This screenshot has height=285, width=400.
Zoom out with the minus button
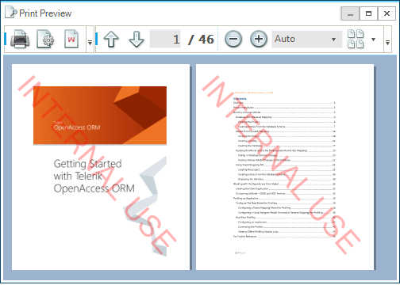(x=233, y=40)
